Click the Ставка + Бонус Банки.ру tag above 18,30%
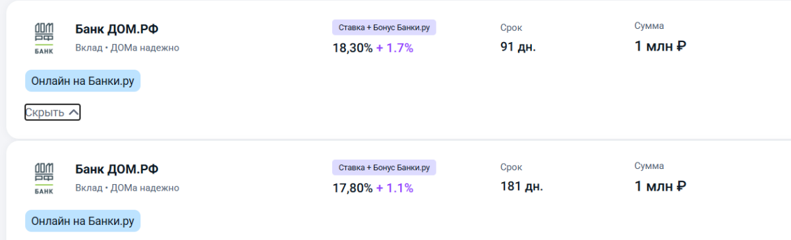Screen dimensions: 791x240 384,28
